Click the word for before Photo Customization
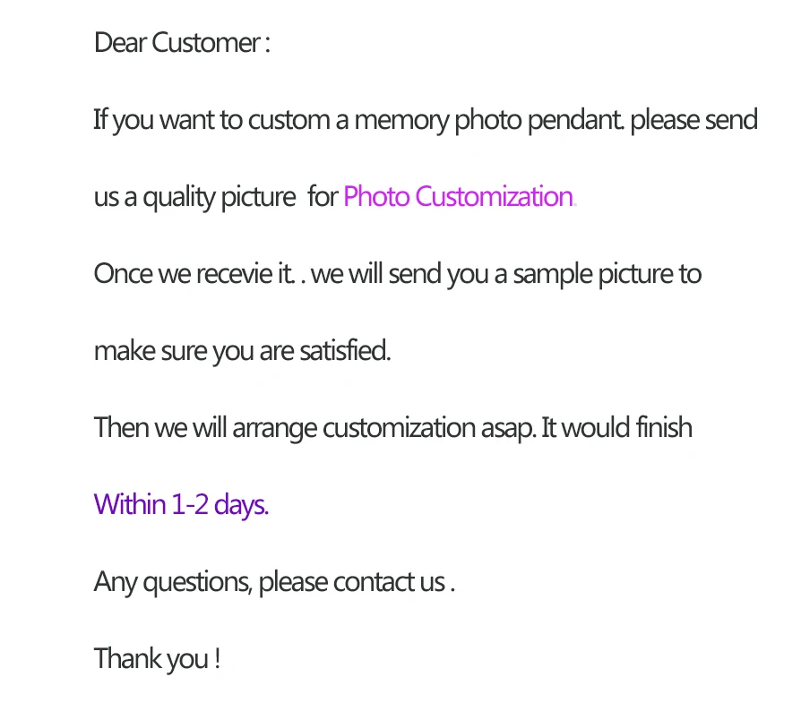Screen dimensions: 801x720 tap(323, 197)
